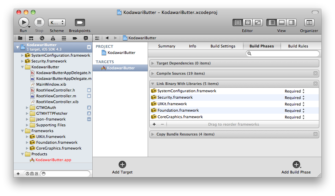
Task: Select the Assistant editor icon
Action: [x=247, y=23]
